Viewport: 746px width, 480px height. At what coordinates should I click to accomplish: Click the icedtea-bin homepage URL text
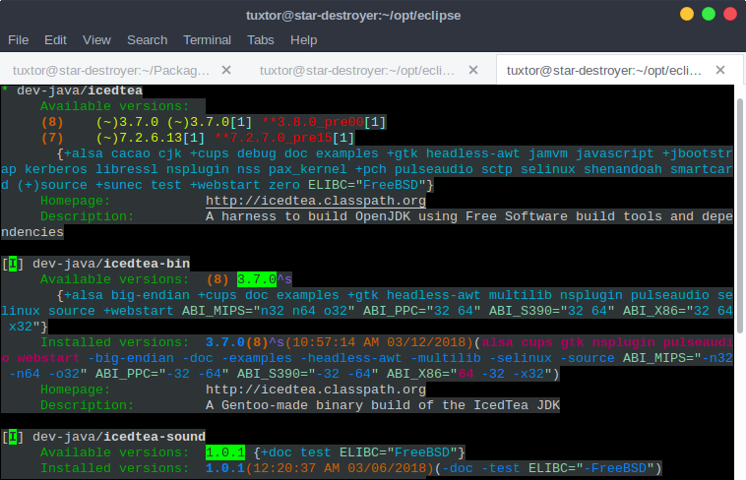316,390
